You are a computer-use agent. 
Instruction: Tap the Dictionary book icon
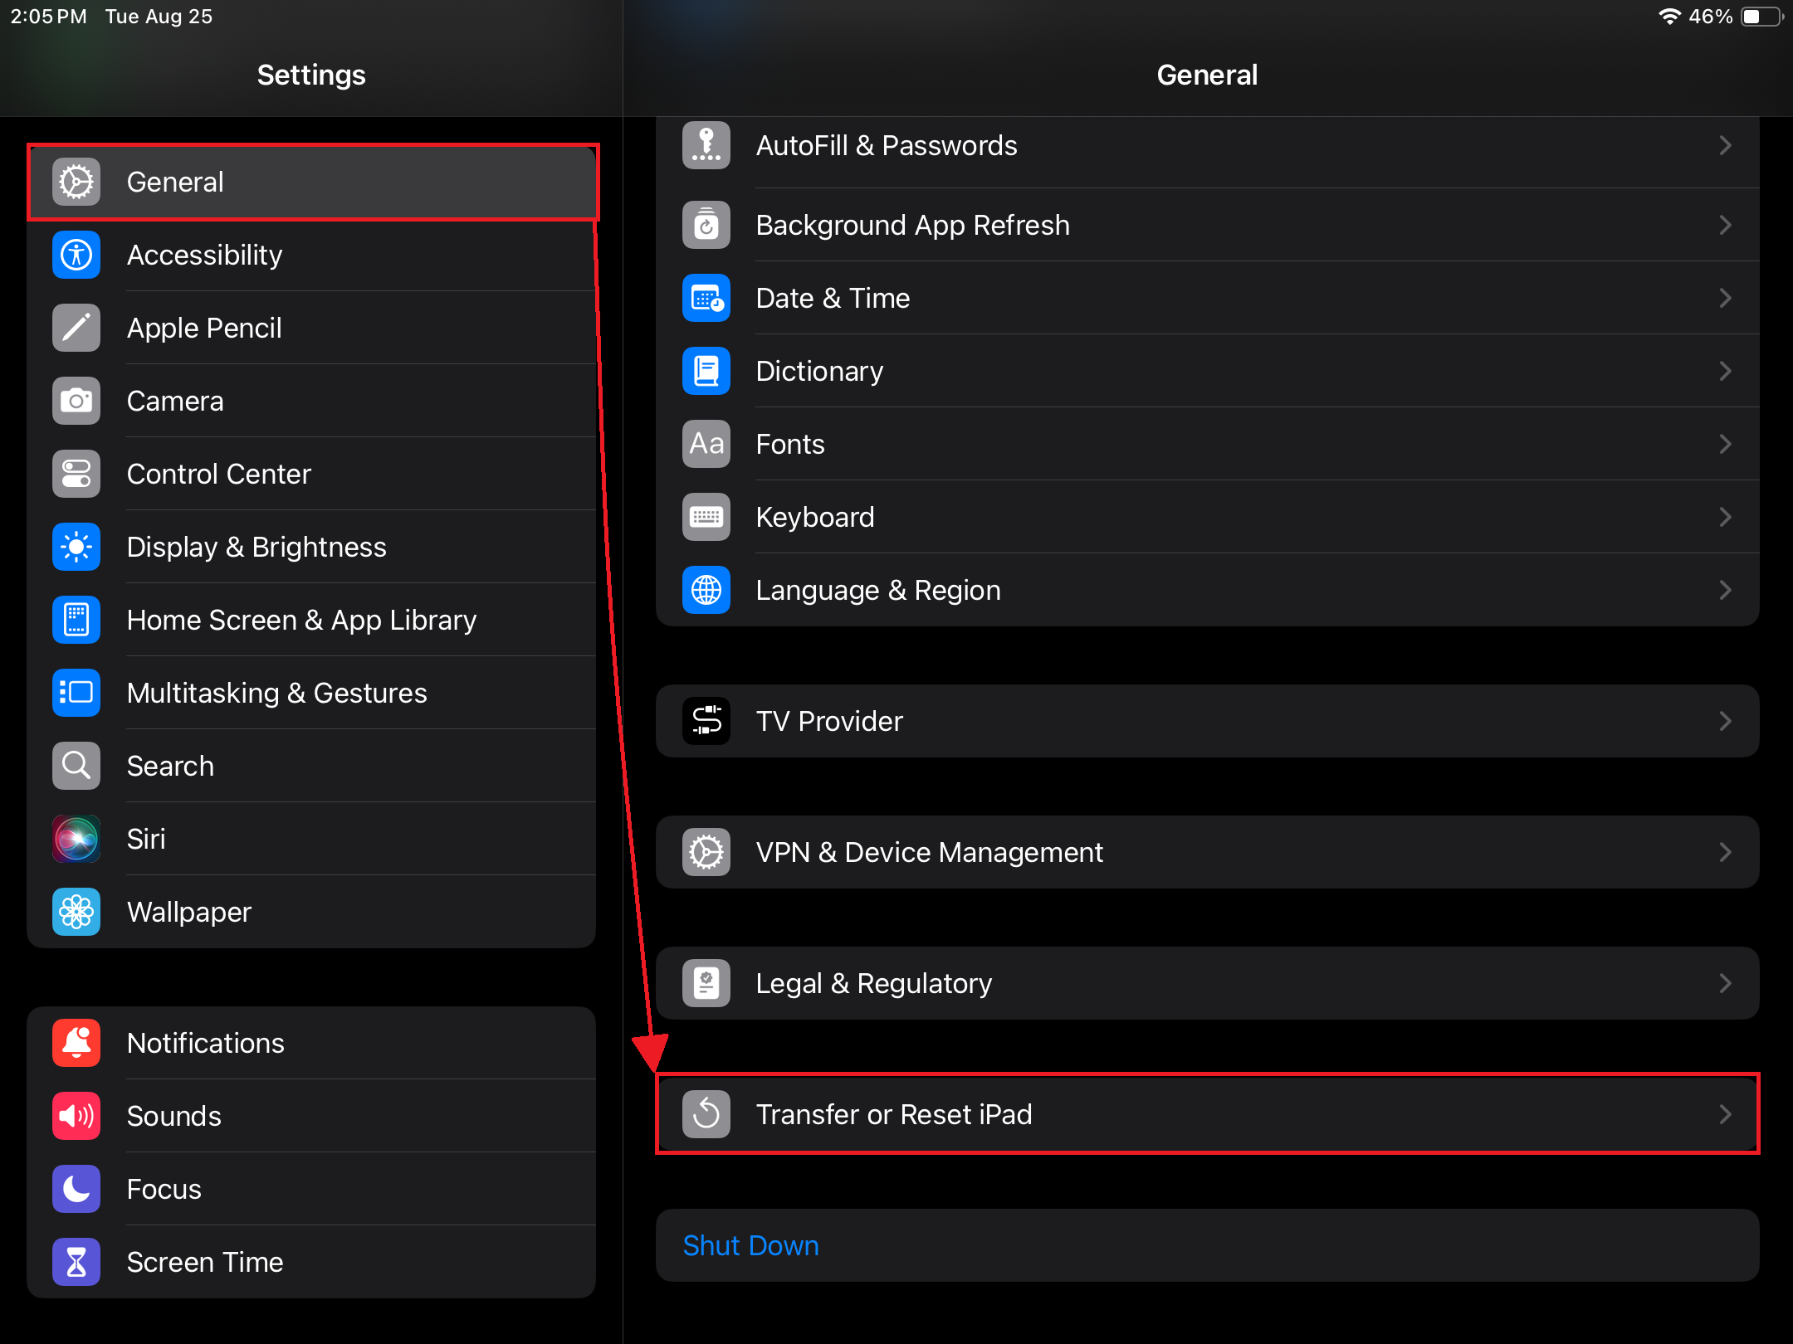click(706, 371)
